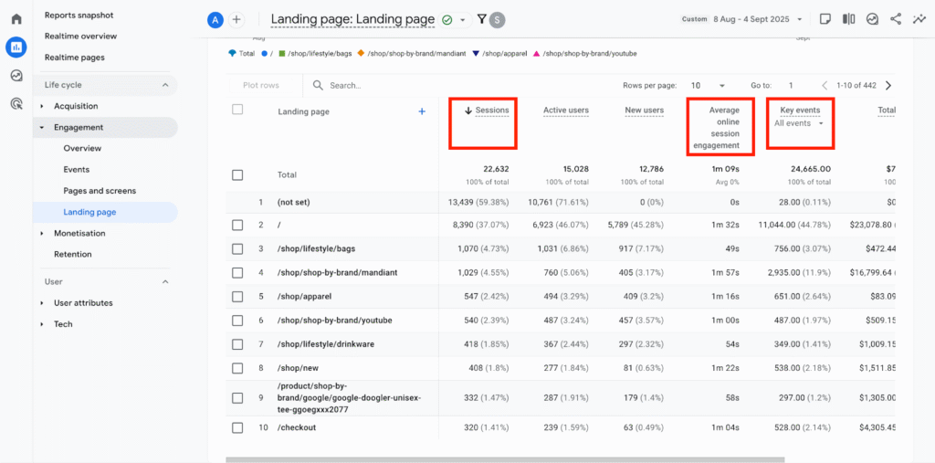The width and height of the screenshot is (935, 463).
Task: Click the /shop/lifestyle/bags legend swatch
Action: 282,54
